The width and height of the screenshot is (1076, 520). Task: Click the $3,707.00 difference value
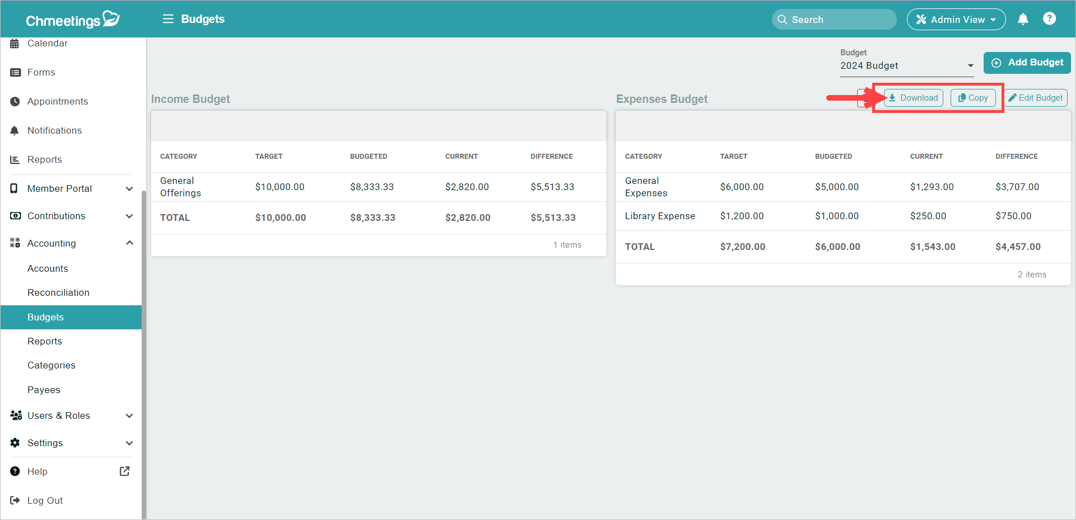click(1017, 187)
